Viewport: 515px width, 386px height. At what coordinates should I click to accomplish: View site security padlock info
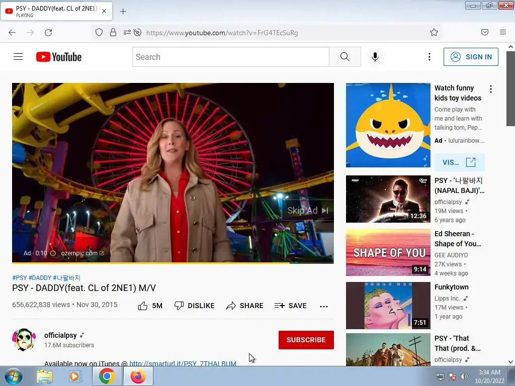(x=113, y=32)
